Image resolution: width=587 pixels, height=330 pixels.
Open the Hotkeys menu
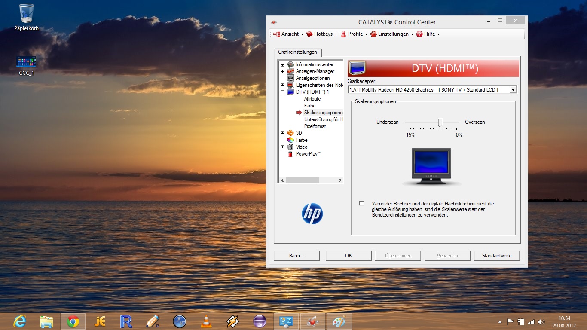click(x=322, y=34)
